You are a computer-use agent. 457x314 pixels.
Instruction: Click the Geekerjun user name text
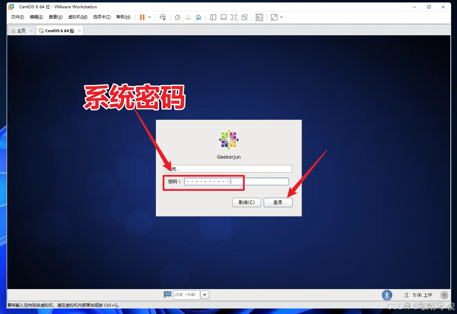click(229, 157)
